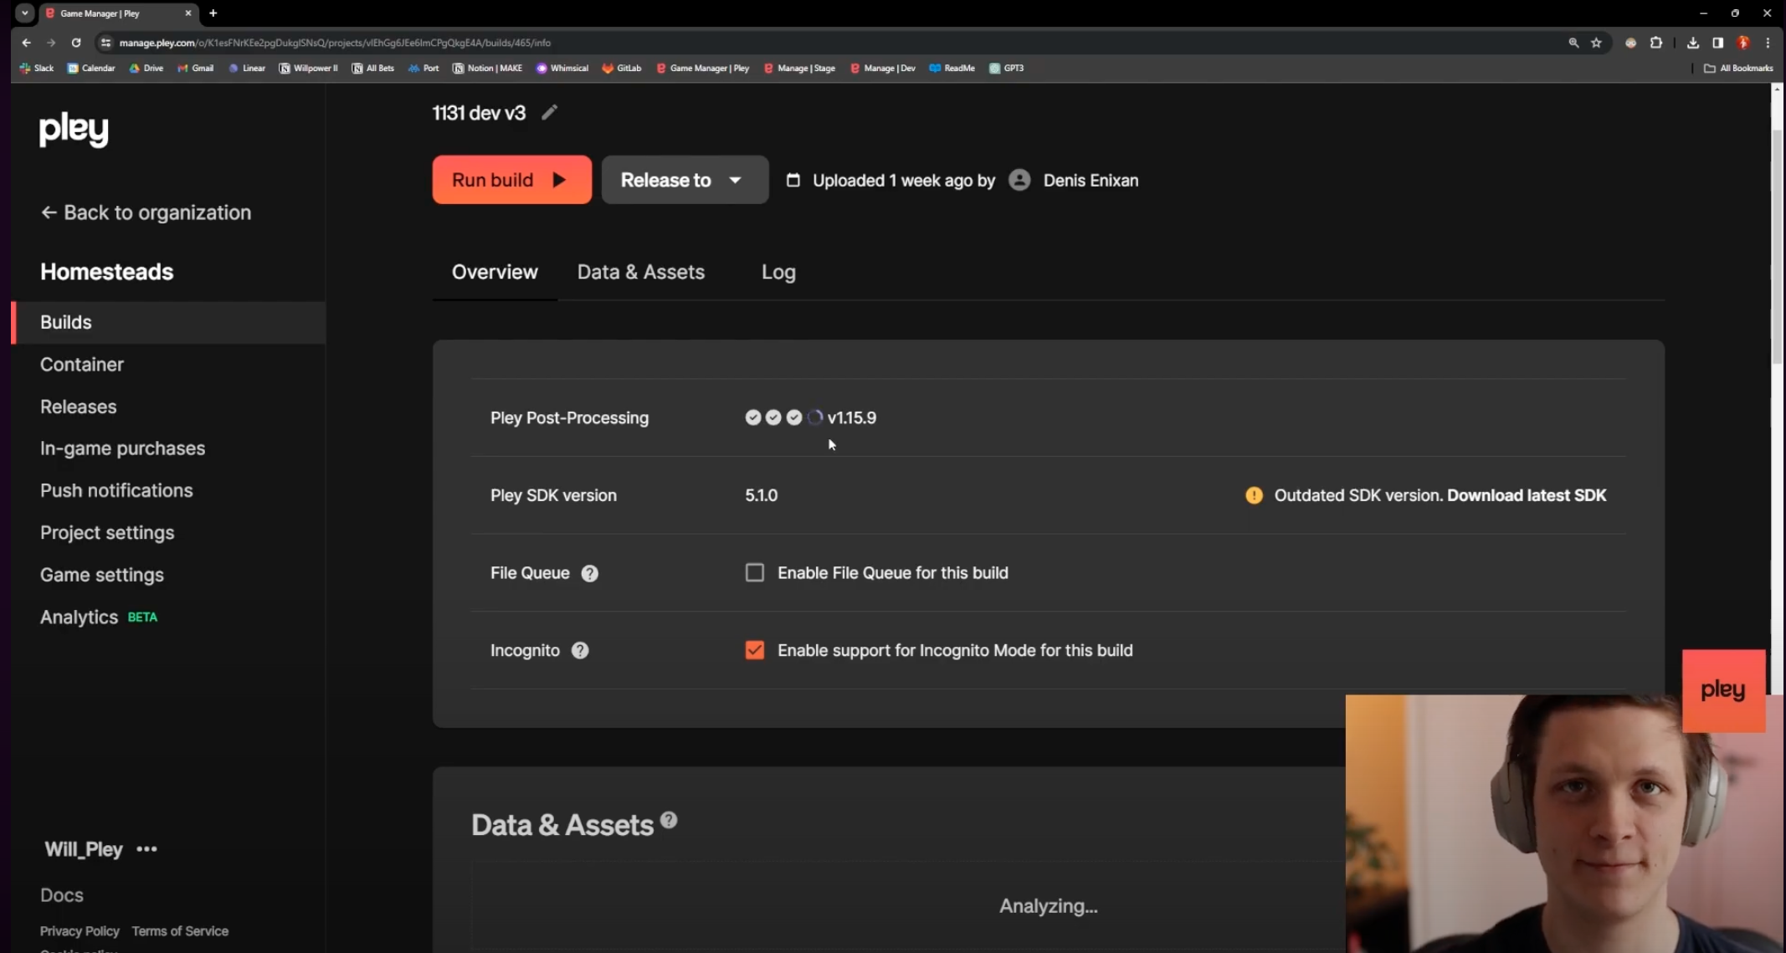
Task: Open the All Bookmarks folder
Action: [x=1739, y=68]
